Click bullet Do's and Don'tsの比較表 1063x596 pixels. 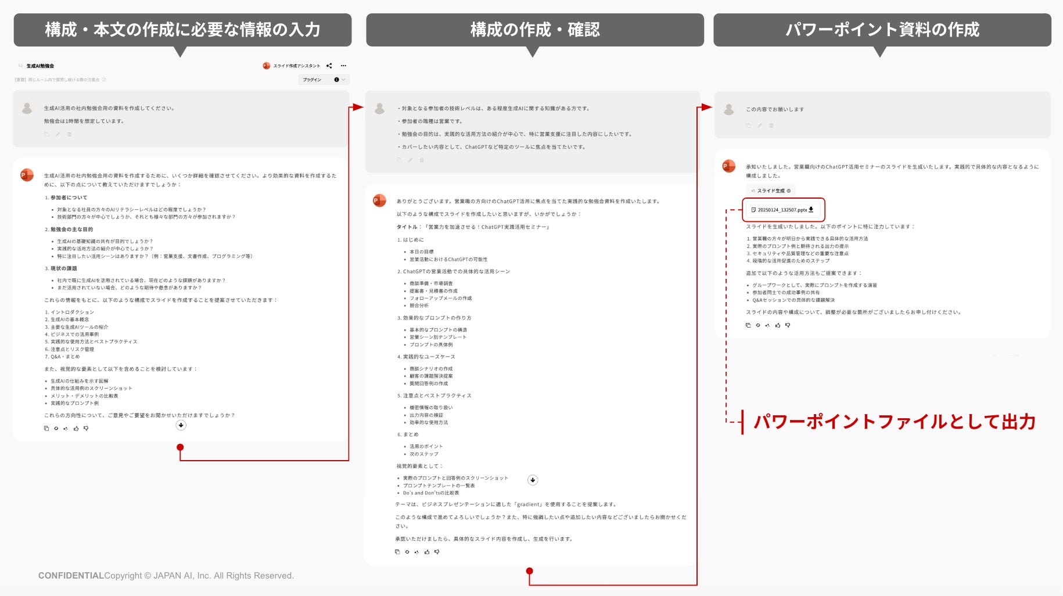coord(430,493)
